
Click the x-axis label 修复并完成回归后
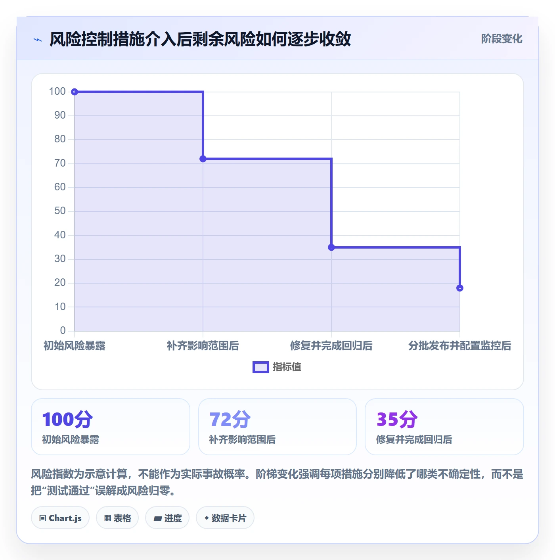tap(331, 346)
